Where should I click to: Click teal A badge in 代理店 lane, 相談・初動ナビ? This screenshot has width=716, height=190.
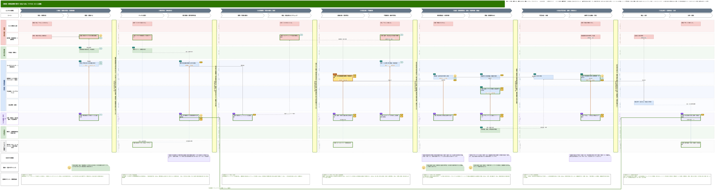(x=80, y=47)
